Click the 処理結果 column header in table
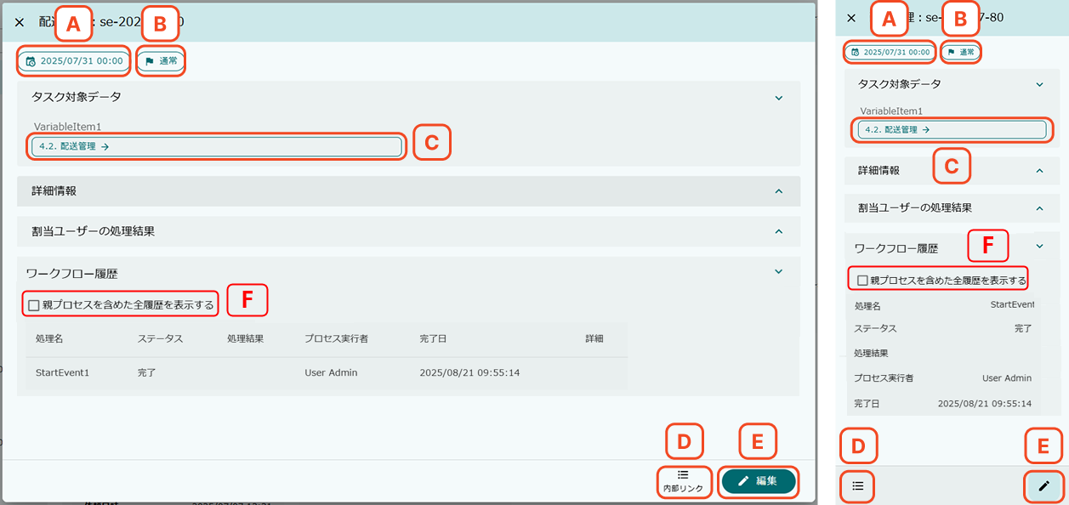Screen dimensions: 1069x505 [x=245, y=338]
